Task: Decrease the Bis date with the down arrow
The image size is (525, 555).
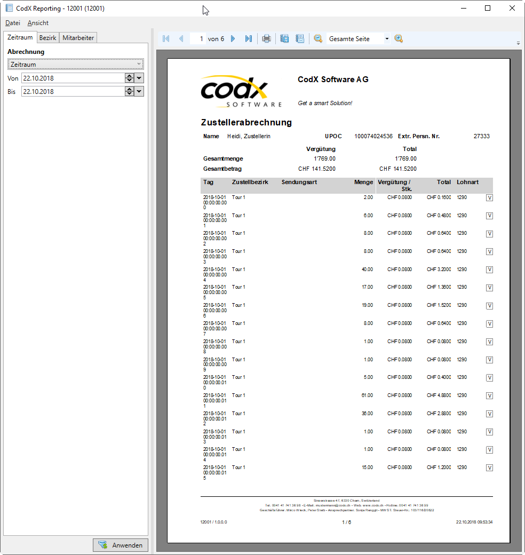Action: [130, 94]
